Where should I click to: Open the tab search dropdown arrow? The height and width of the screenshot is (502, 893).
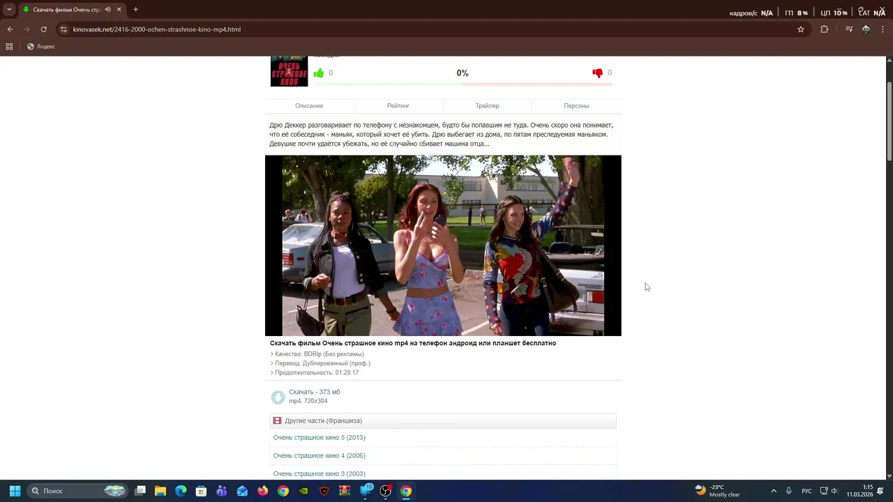pos(9,9)
